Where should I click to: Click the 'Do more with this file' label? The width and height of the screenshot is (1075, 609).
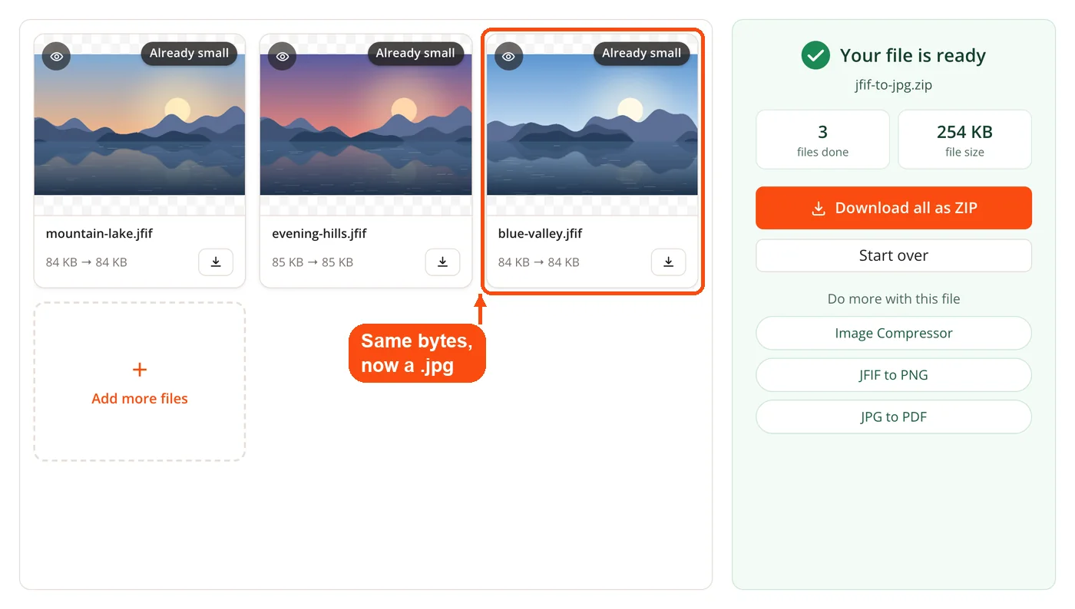pyautogui.click(x=894, y=299)
